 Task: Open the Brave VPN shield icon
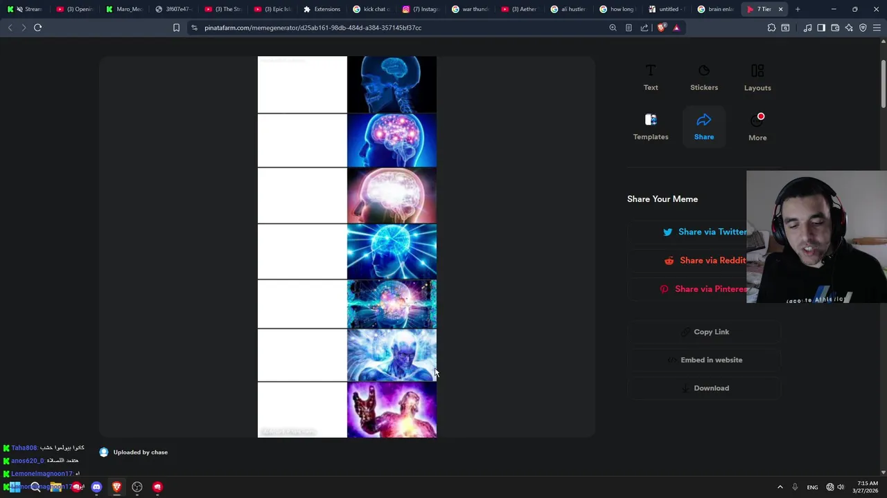click(863, 28)
